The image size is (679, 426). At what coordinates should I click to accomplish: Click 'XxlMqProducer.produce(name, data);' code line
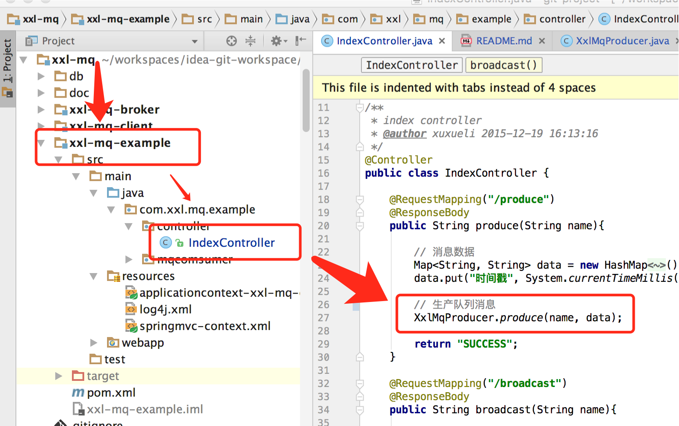[x=518, y=318]
